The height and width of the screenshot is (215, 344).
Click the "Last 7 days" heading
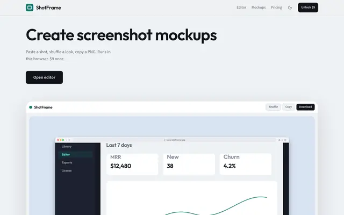[x=119, y=145]
